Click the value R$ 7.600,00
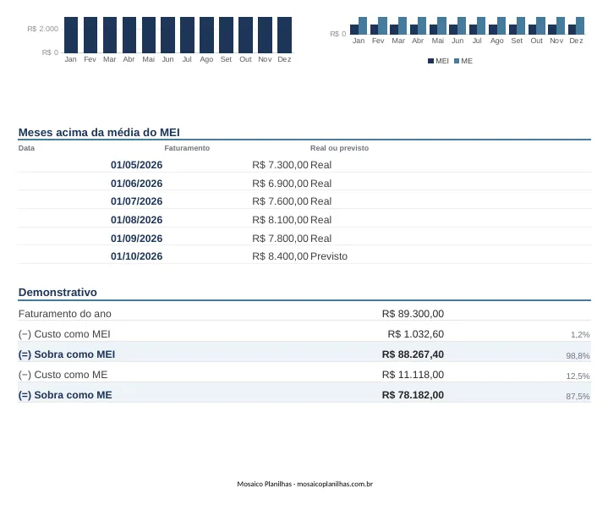This screenshot has width=608, height=505. pyautogui.click(x=280, y=201)
